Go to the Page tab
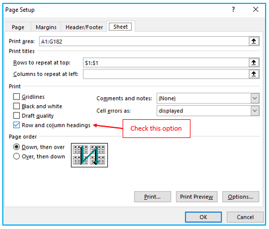The width and height of the screenshot is (269, 229). (18, 27)
